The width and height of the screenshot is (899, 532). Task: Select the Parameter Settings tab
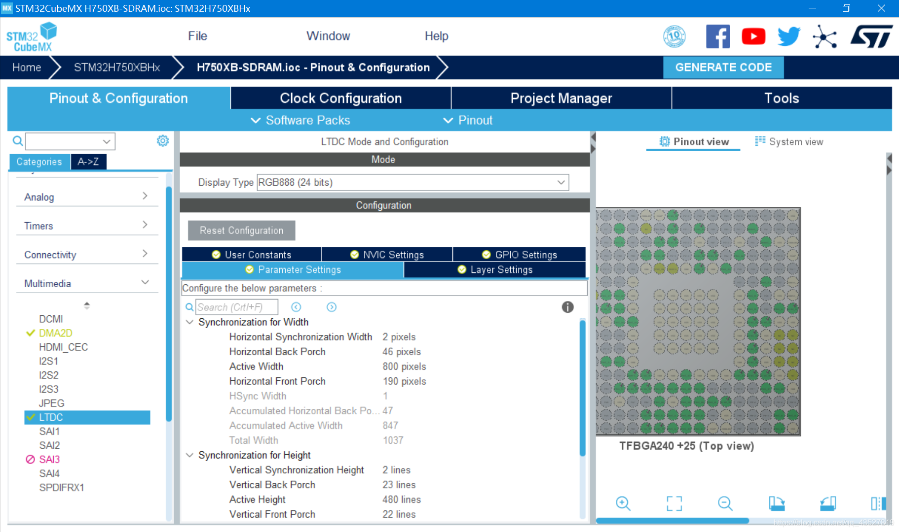pyautogui.click(x=293, y=270)
